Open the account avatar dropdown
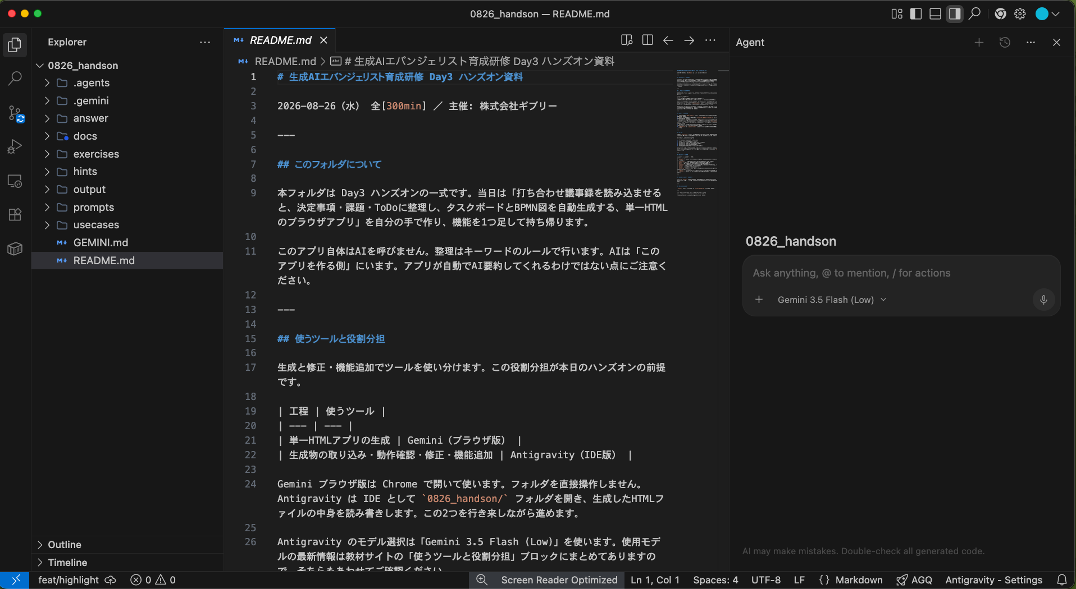Viewport: 1076px width, 589px height. 1048,13
